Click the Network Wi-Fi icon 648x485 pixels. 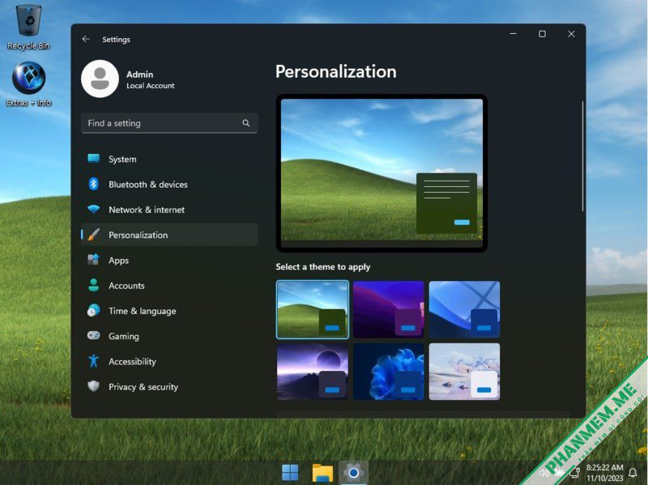94,209
